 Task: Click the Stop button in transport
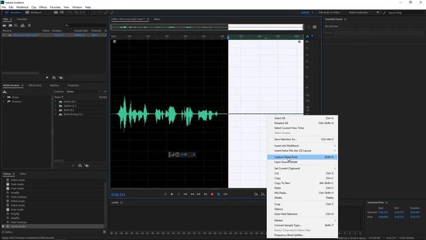[165, 194]
